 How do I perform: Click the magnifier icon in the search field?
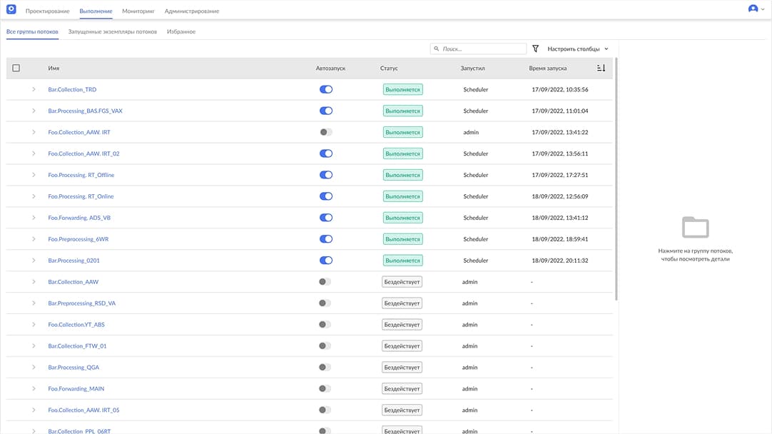click(436, 48)
